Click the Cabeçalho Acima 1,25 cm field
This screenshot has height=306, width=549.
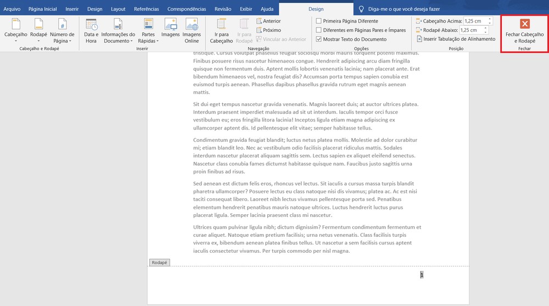pyautogui.click(x=475, y=21)
